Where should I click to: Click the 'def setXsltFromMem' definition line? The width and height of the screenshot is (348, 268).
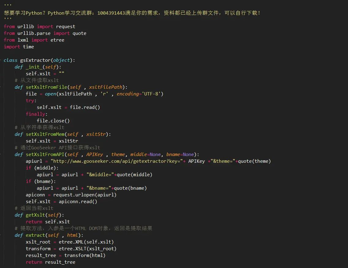click(63, 134)
